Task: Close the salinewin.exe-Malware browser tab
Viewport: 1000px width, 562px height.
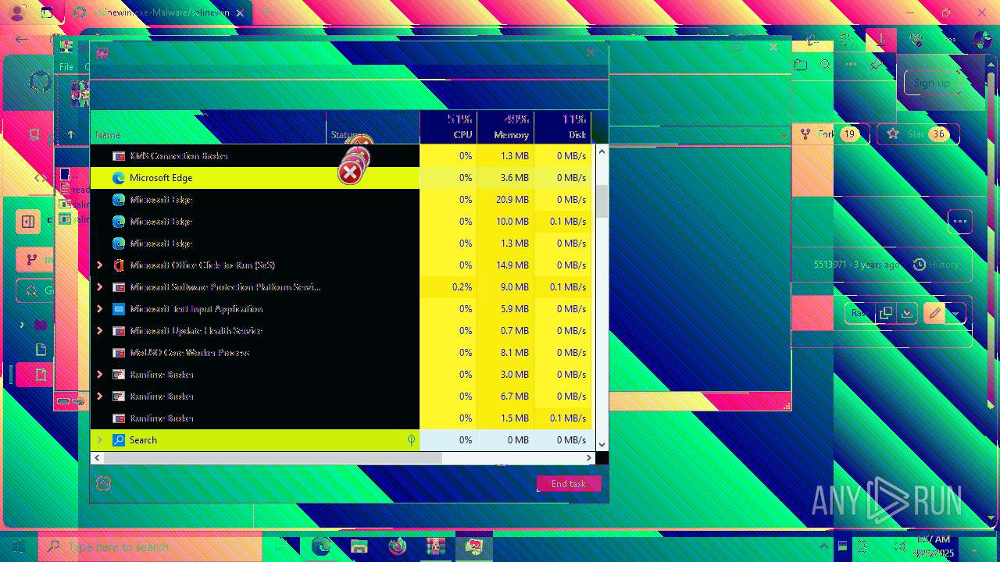Action: pos(239,12)
